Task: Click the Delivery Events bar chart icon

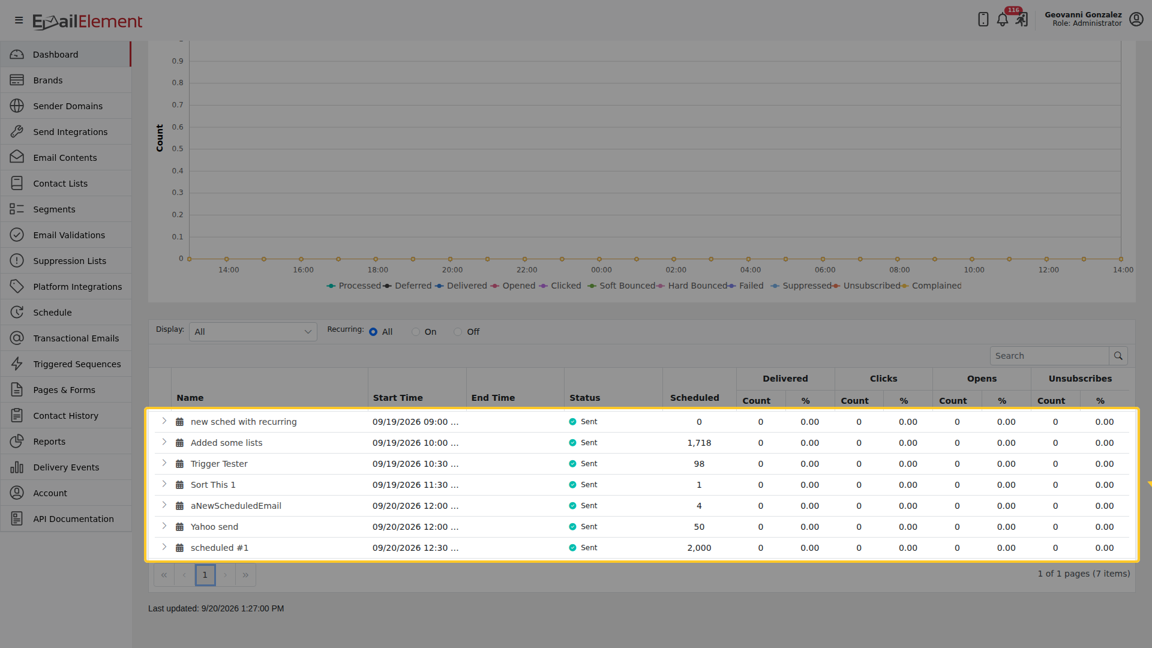Action: coord(17,467)
